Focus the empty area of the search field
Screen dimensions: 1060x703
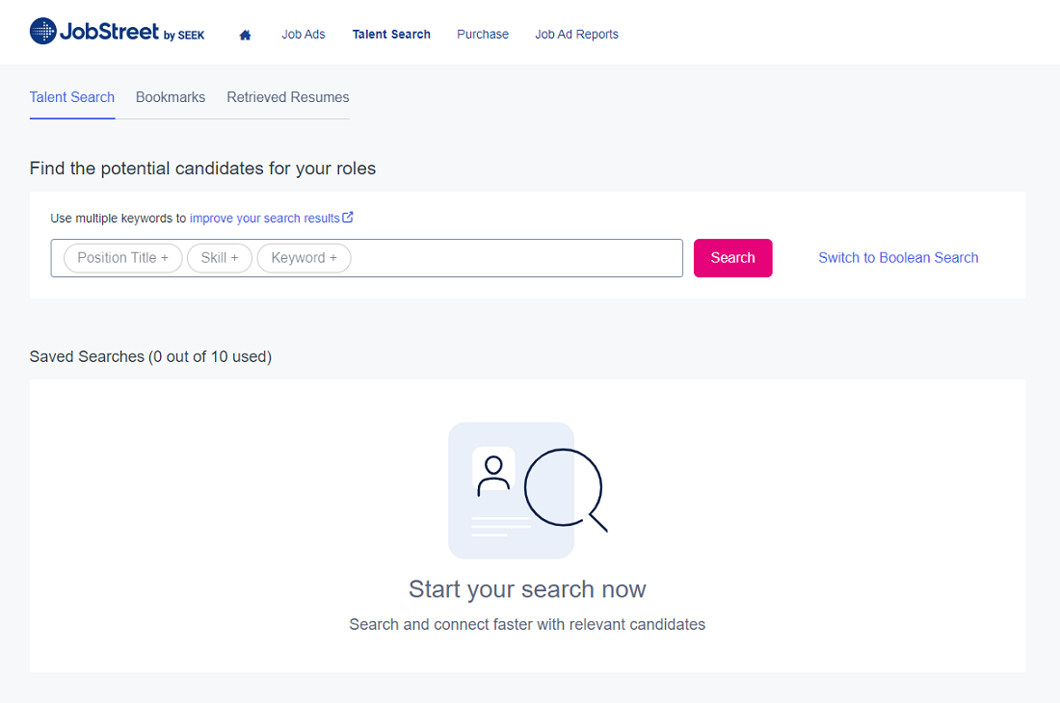[x=517, y=258]
